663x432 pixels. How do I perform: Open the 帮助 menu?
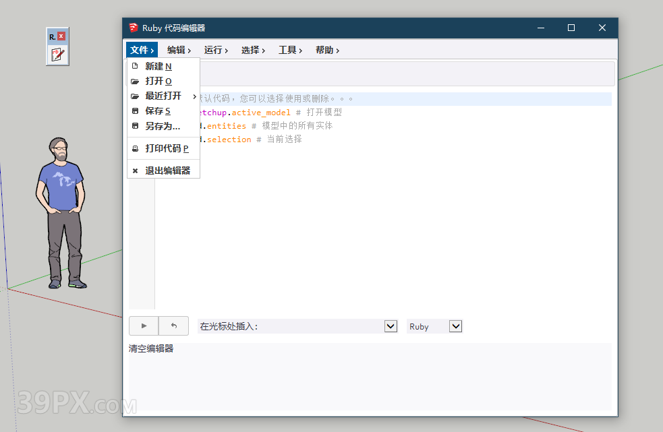328,50
